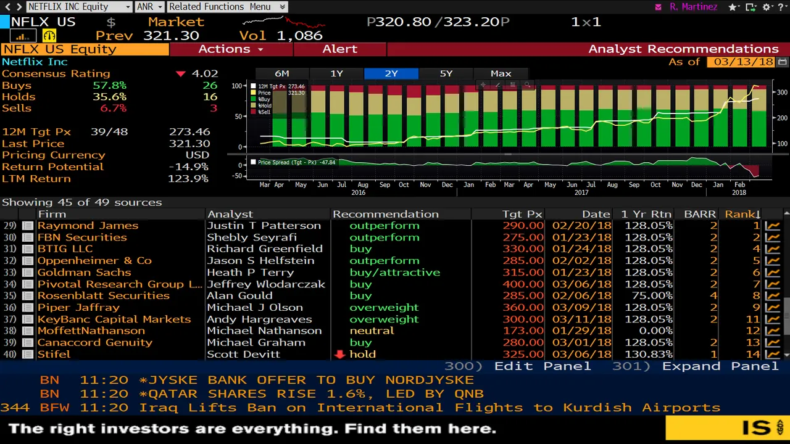Switch the chart to the 5Y range
The image size is (790, 444).
(x=446, y=73)
